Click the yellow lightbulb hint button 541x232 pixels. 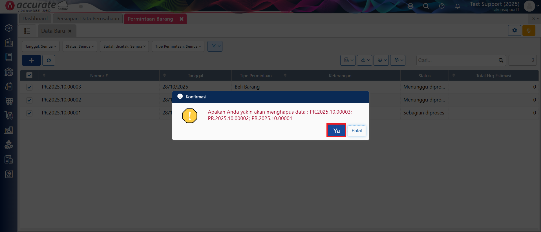point(529,30)
